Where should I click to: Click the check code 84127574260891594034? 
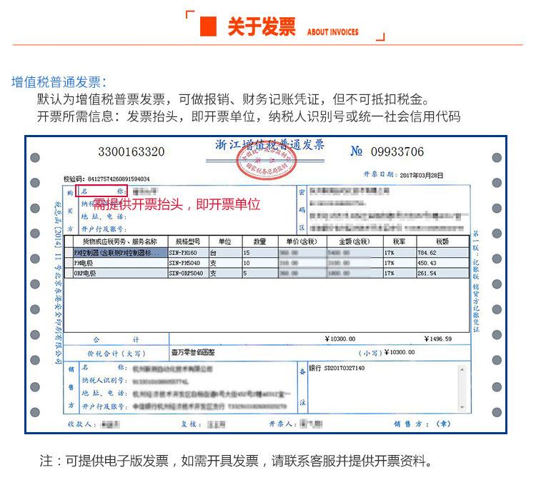click(x=118, y=179)
